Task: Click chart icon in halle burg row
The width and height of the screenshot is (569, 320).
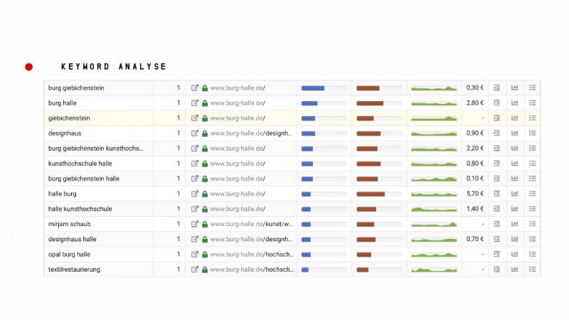Action: click(515, 193)
